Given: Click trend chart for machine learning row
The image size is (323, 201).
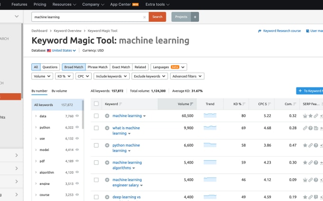Looking at the screenshot, I should 210,115.
